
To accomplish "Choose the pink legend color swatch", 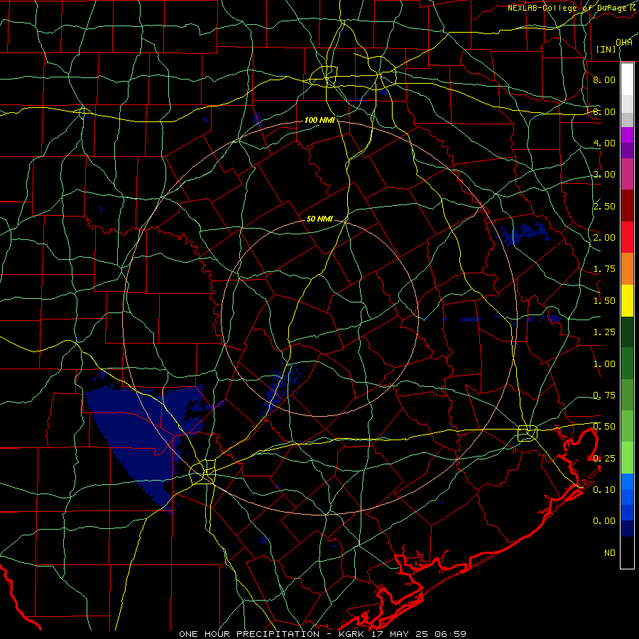I will pyautogui.click(x=627, y=174).
